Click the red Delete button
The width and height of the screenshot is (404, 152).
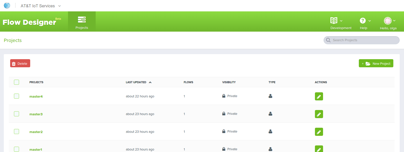coord(20,63)
